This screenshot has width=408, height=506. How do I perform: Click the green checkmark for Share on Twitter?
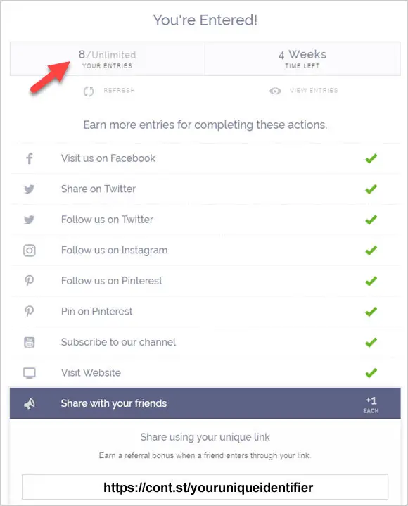[x=371, y=189]
